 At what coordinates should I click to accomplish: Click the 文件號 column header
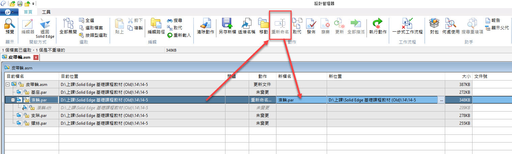[492, 76]
